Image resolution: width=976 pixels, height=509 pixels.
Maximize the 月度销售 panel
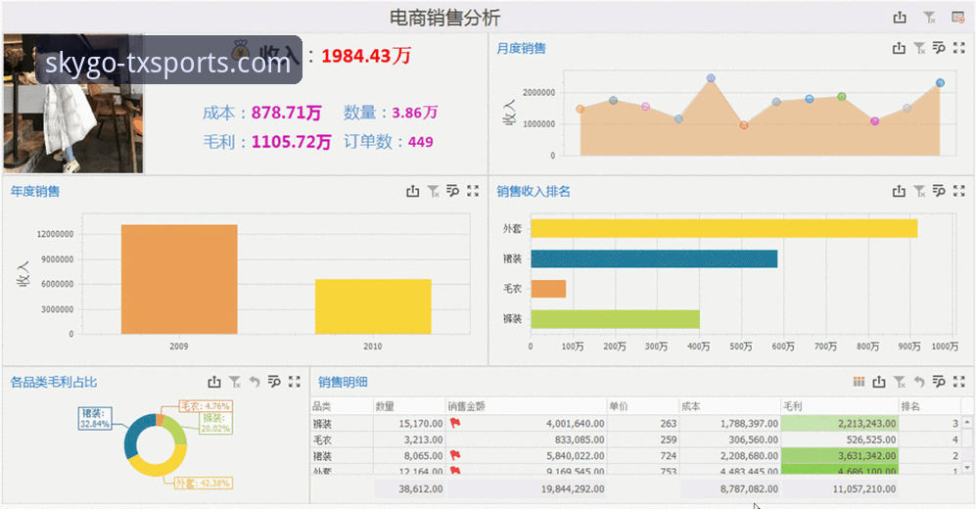[959, 48]
